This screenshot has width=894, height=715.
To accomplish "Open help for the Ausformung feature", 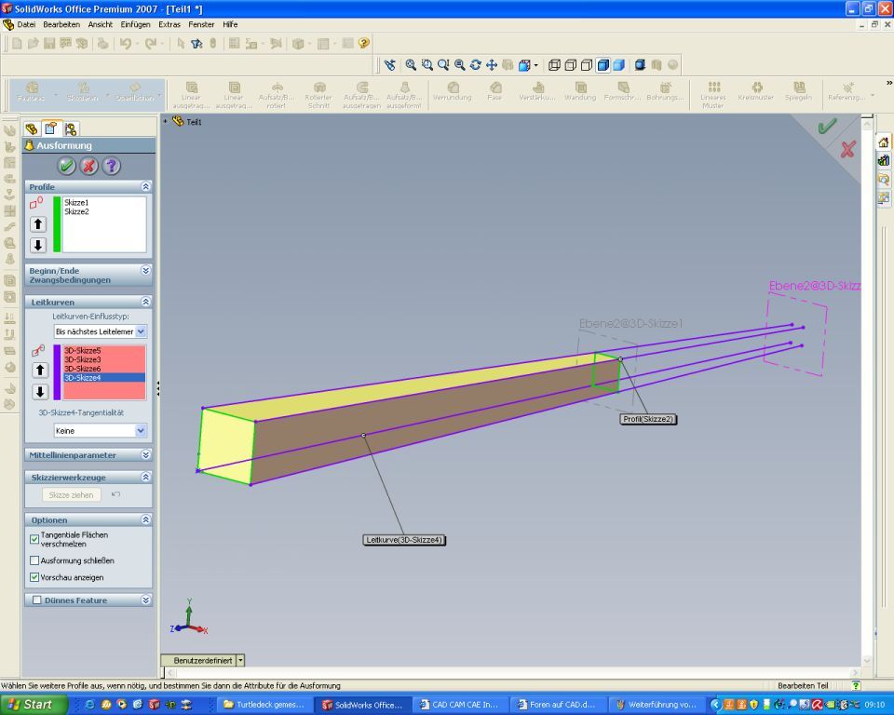I will point(111,166).
